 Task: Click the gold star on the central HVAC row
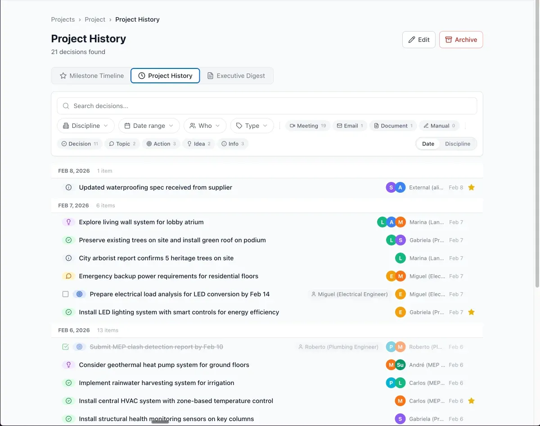(471, 401)
